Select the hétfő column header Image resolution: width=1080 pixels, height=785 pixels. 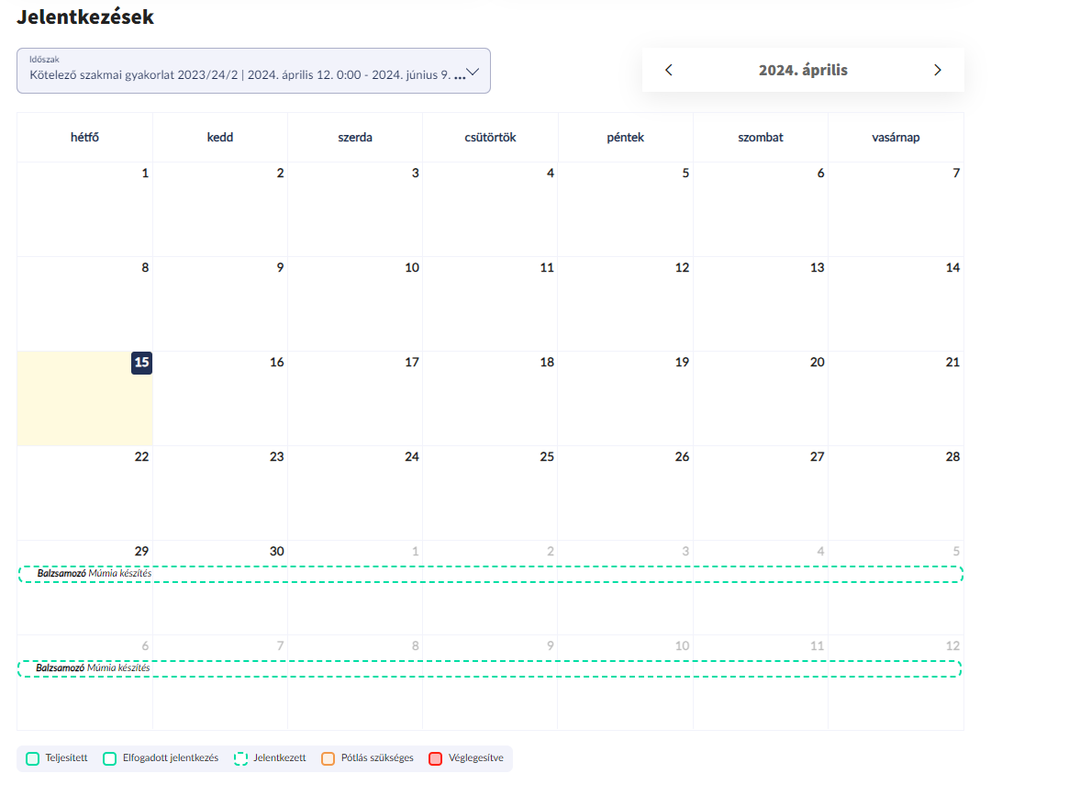tap(84, 138)
